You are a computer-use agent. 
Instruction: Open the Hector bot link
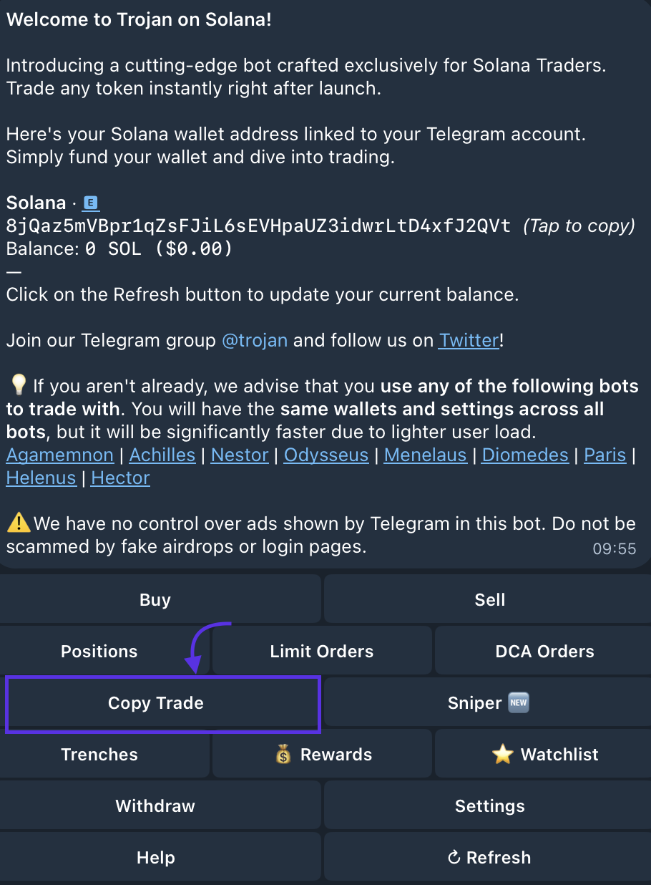[x=121, y=478]
